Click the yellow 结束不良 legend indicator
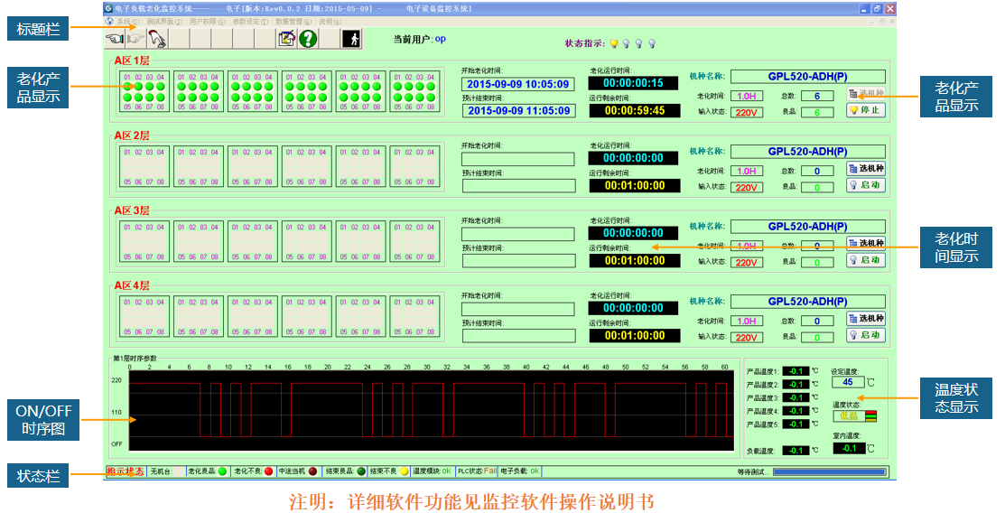 (405, 471)
